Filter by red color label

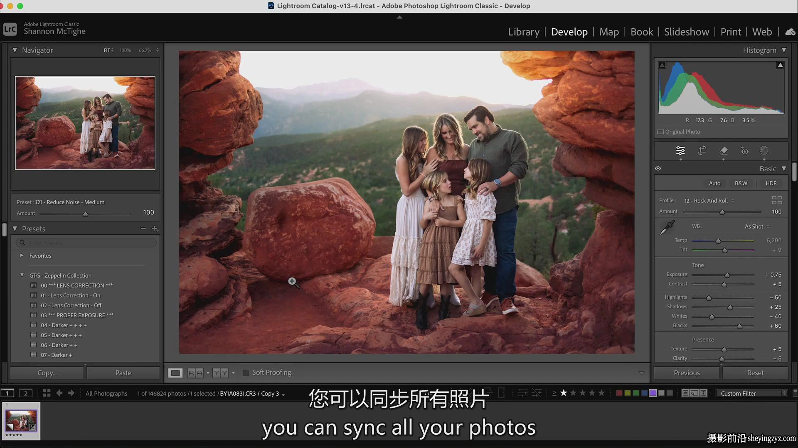point(619,393)
